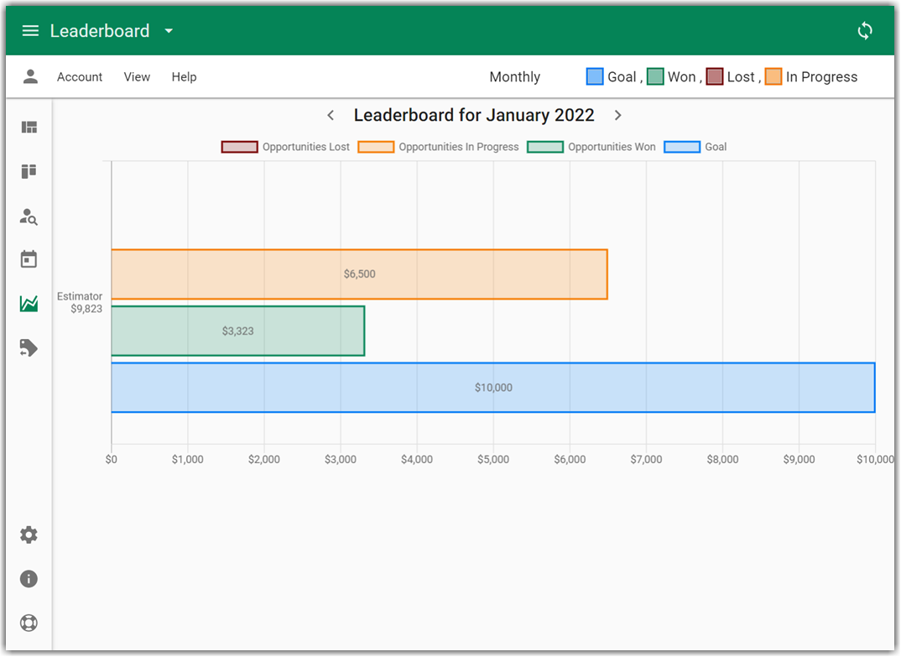Click the $5,000 axis tick label
This screenshot has height=657, width=901.
pyautogui.click(x=493, y=460)
